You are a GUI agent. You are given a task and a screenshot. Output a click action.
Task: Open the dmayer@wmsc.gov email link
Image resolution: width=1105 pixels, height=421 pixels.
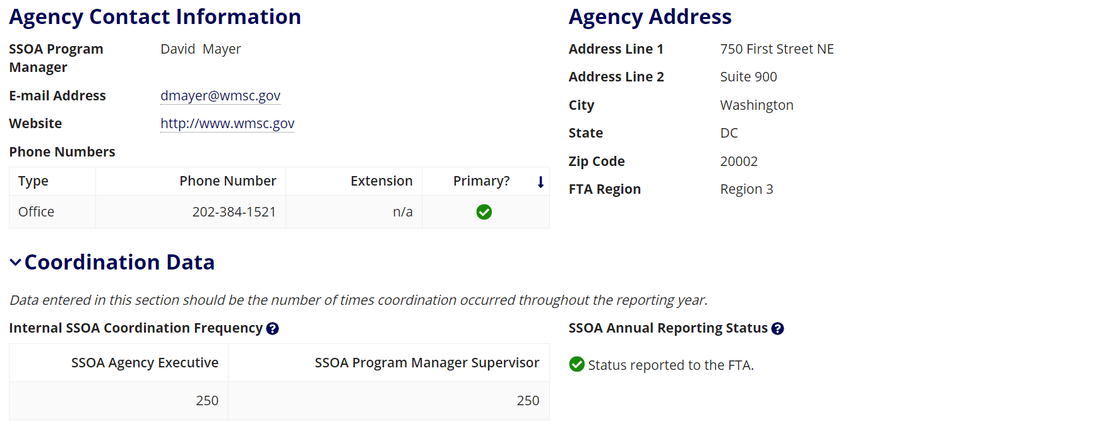(220, 96)
